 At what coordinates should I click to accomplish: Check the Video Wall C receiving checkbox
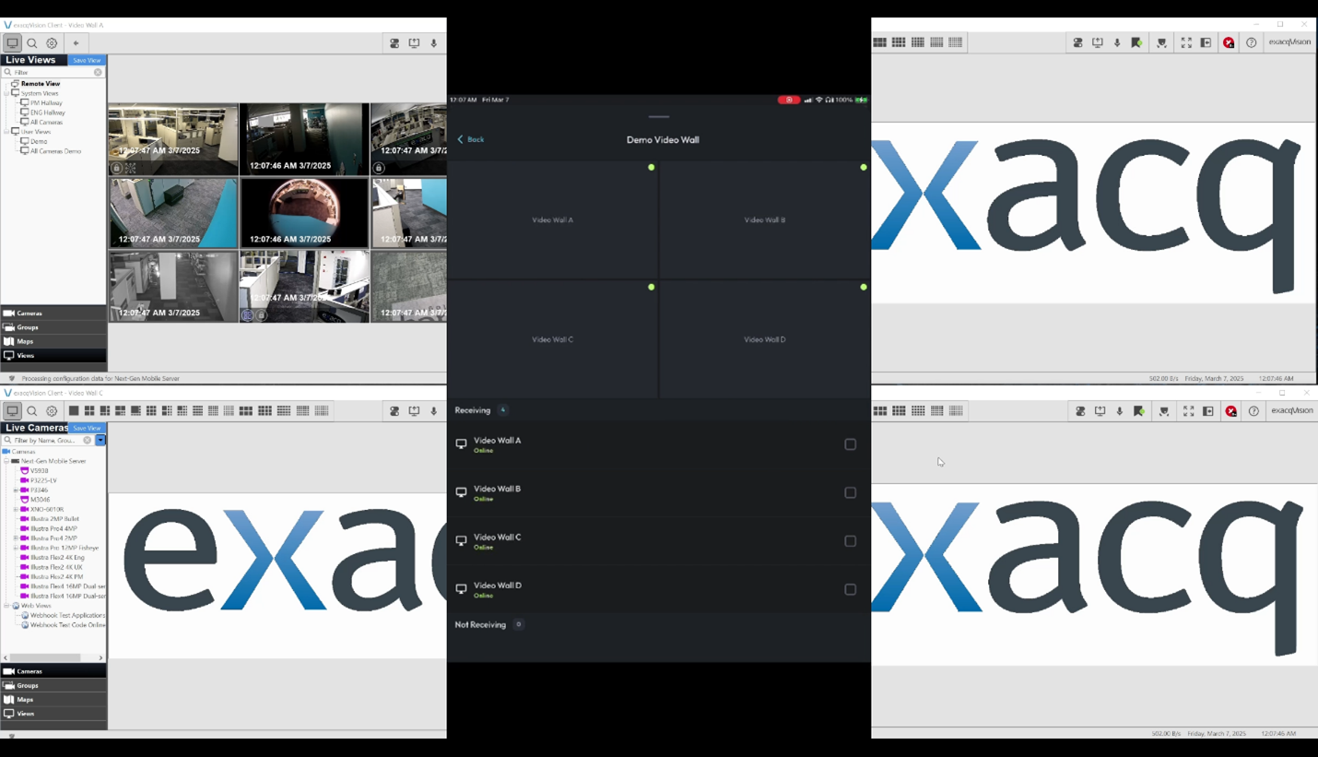pyautogui.click(x=850, y=541)
